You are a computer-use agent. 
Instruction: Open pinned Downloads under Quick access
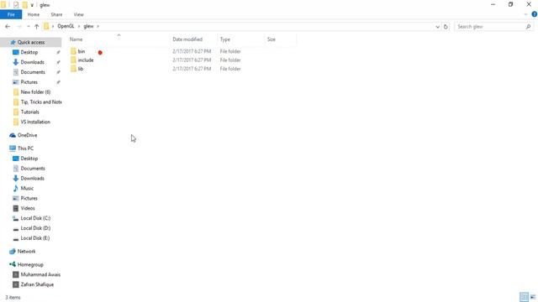point(32,62)
